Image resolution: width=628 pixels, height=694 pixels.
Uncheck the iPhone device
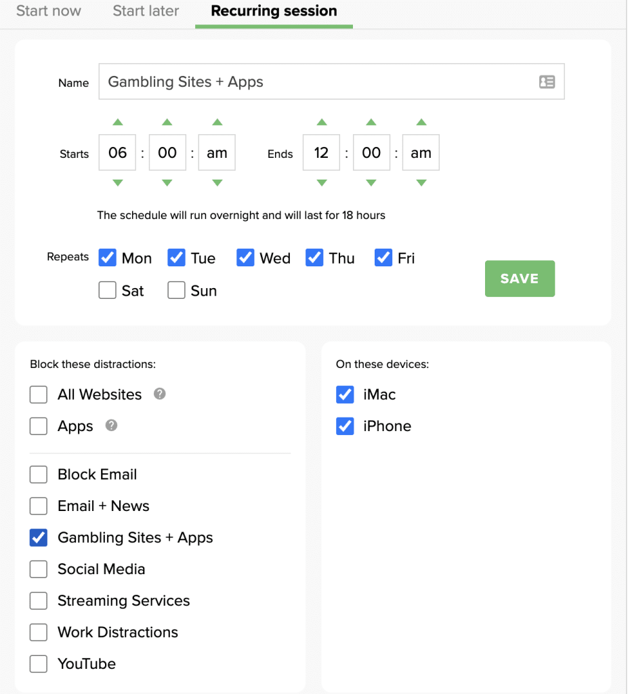[345, 426]
